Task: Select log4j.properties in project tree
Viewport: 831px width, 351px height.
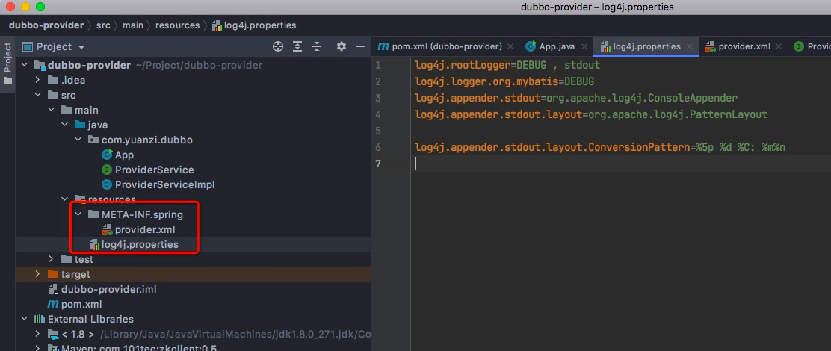Action: 140,245
